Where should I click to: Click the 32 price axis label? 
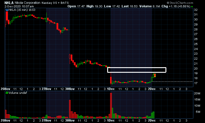196,10
